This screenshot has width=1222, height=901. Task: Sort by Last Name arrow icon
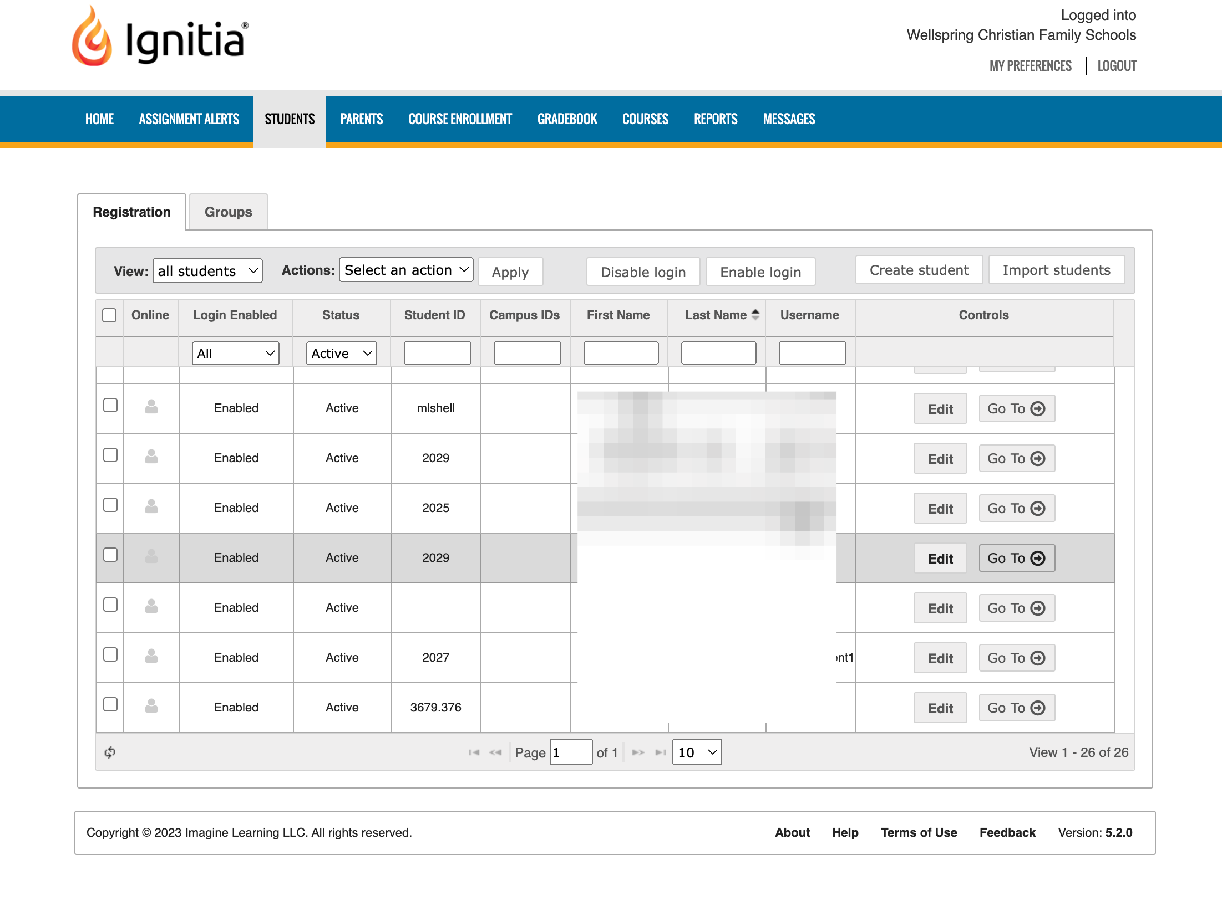pyautogui.click(x=755, y=315)
